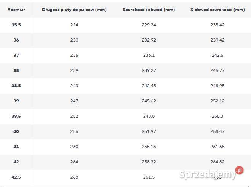The width and height of the screenshot is (251, 187).
Task: Select the X obwód szerokości (mm) header
Action: coord(217,10)
